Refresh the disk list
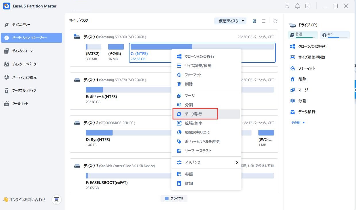 coord(275,21)
